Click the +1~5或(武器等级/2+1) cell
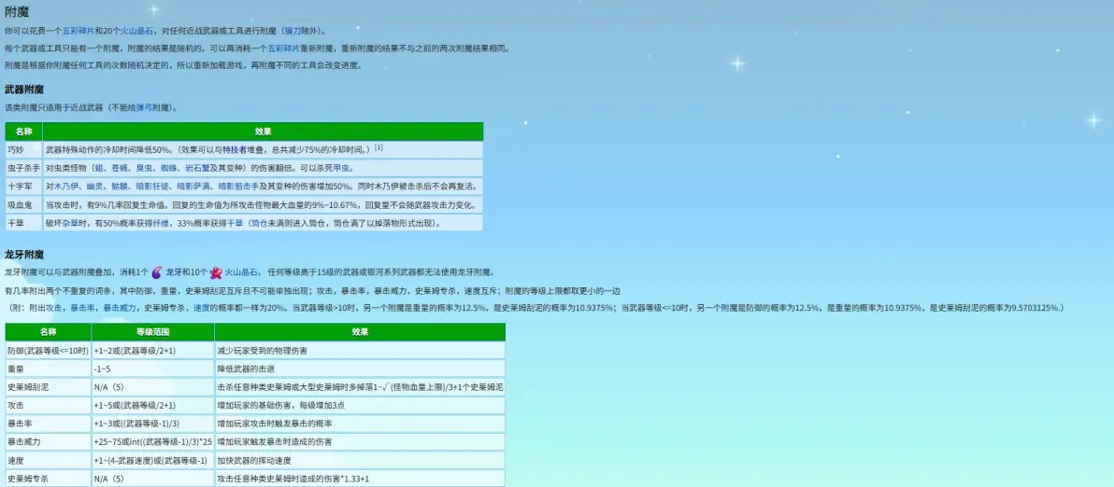The width and height of the screenshot is (1114, 487). (152, 406)
